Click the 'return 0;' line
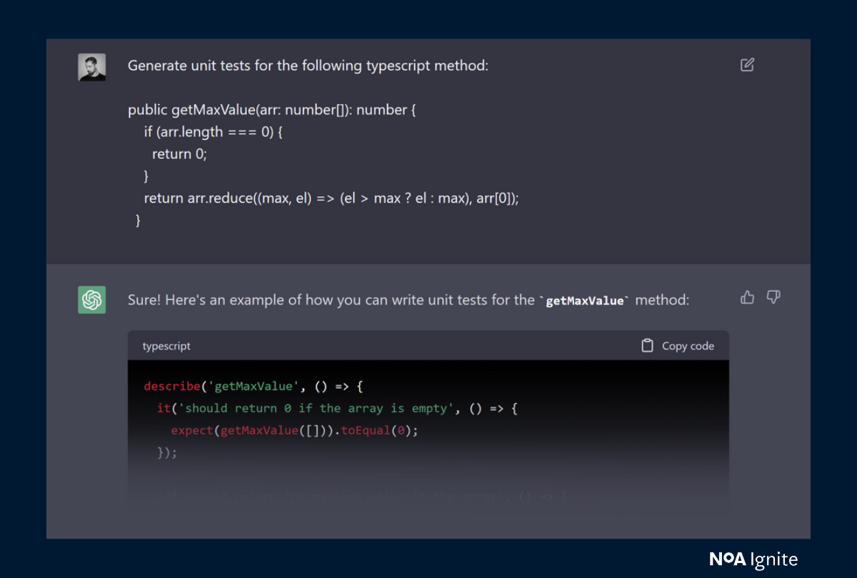The width and height of the screenshot is (857, 578). [179, 154]
